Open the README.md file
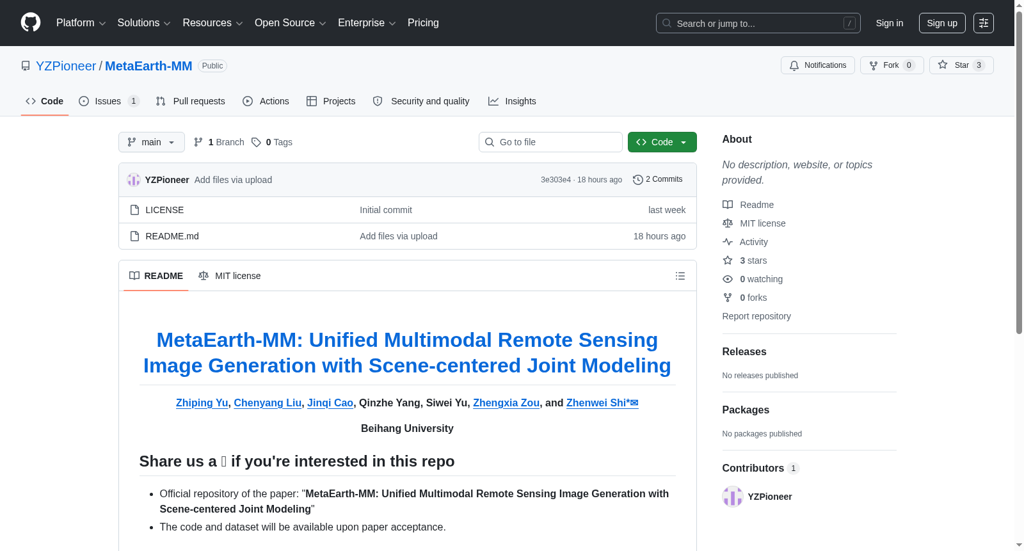 tap(172, 236)
